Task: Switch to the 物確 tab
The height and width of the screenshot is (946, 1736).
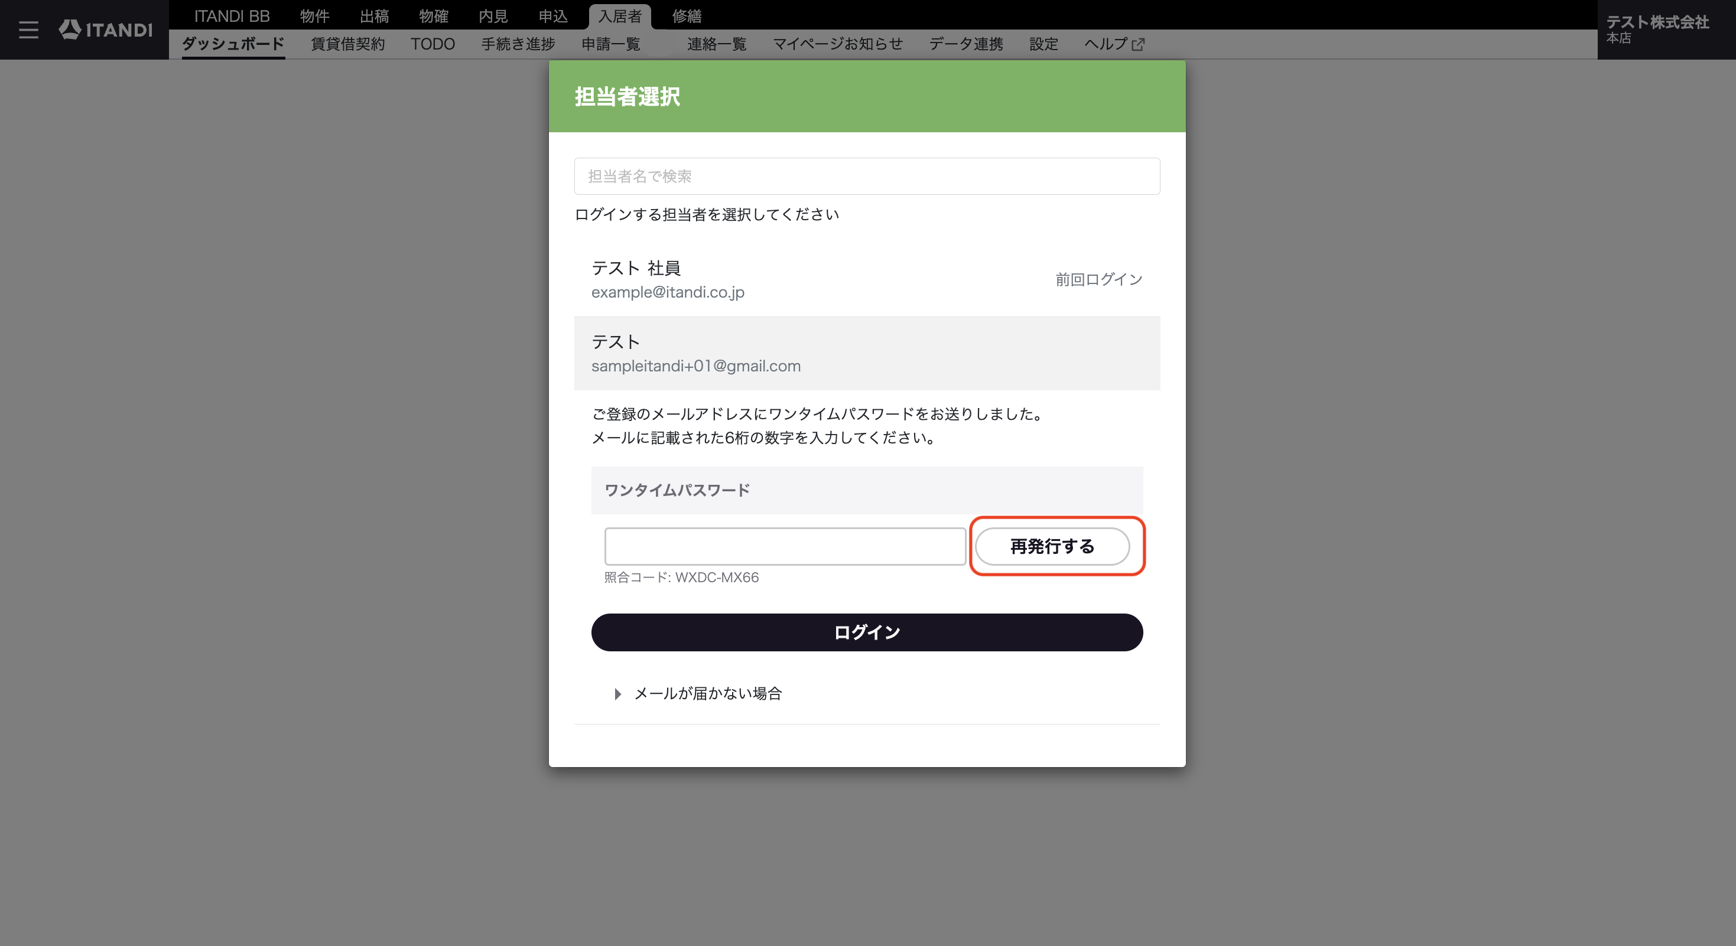Action: (x=433, y=16)
